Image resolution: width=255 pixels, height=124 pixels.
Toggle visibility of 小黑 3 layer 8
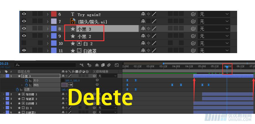tap(24, 29)
